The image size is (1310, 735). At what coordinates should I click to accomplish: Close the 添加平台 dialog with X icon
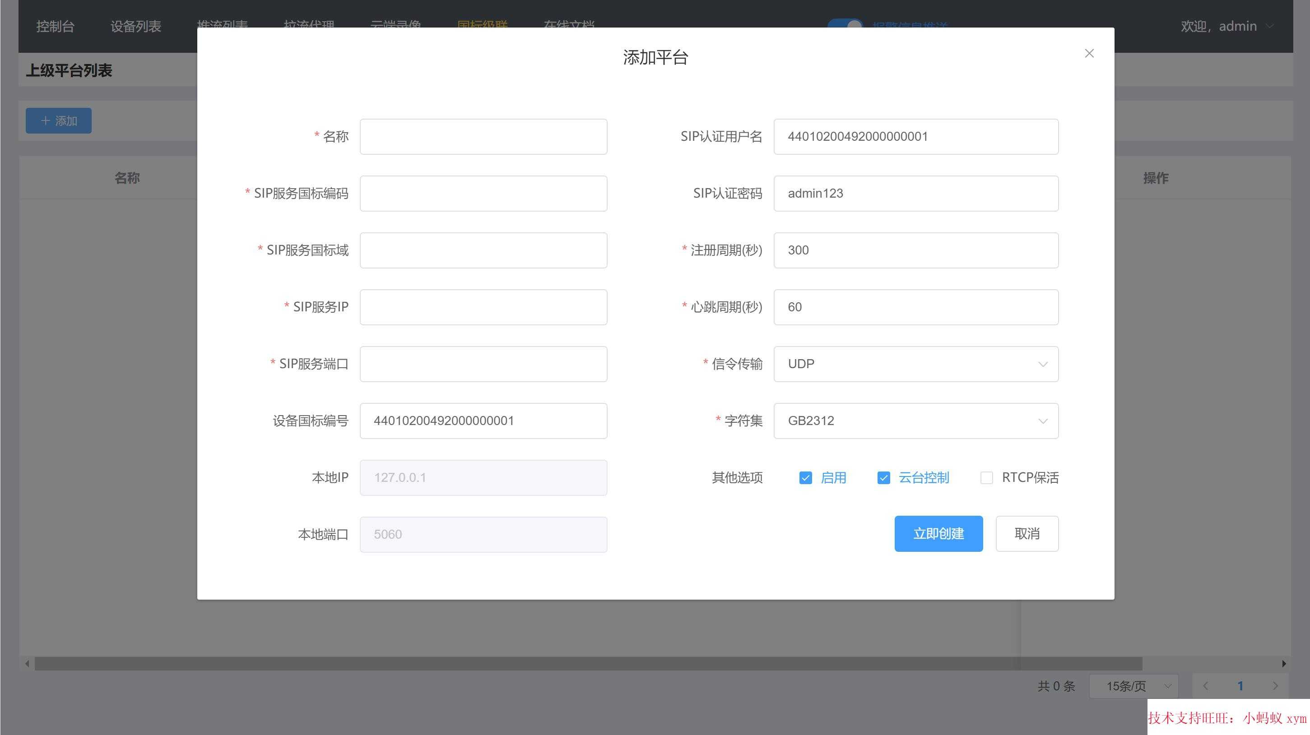1089,53
